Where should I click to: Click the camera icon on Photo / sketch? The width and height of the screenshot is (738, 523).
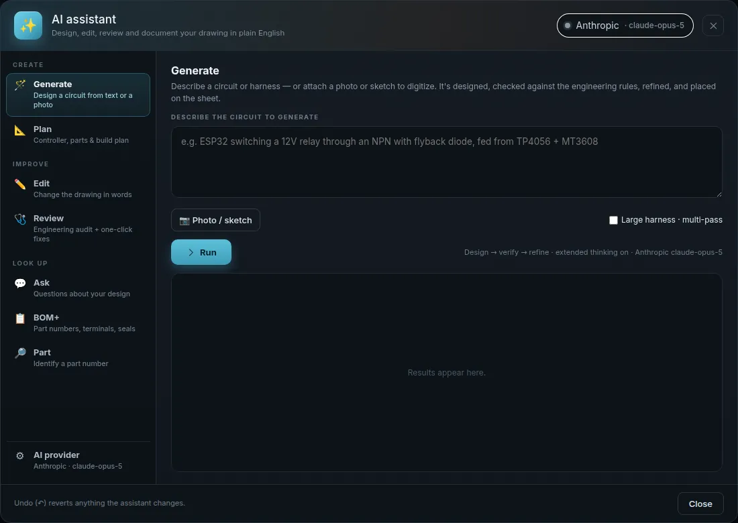184,221
